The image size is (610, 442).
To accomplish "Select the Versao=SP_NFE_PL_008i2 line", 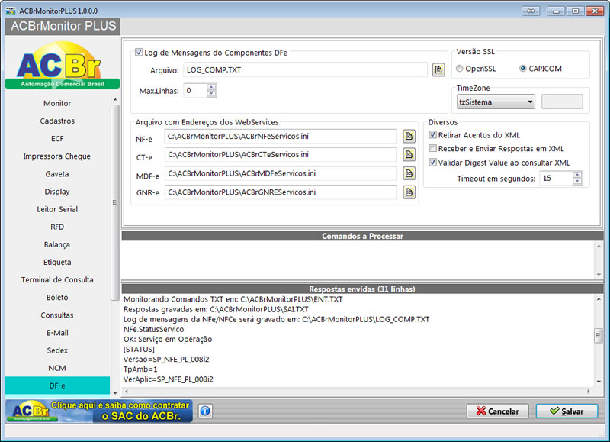I will click(x=166, y=359).
